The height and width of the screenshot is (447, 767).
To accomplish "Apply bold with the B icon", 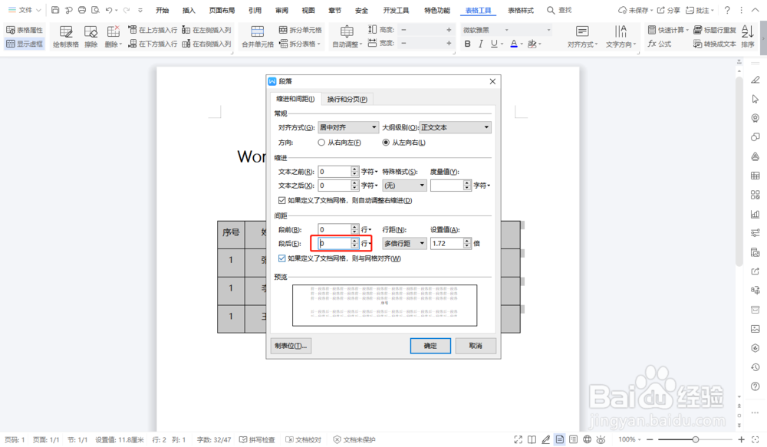I will coord(467,44).
